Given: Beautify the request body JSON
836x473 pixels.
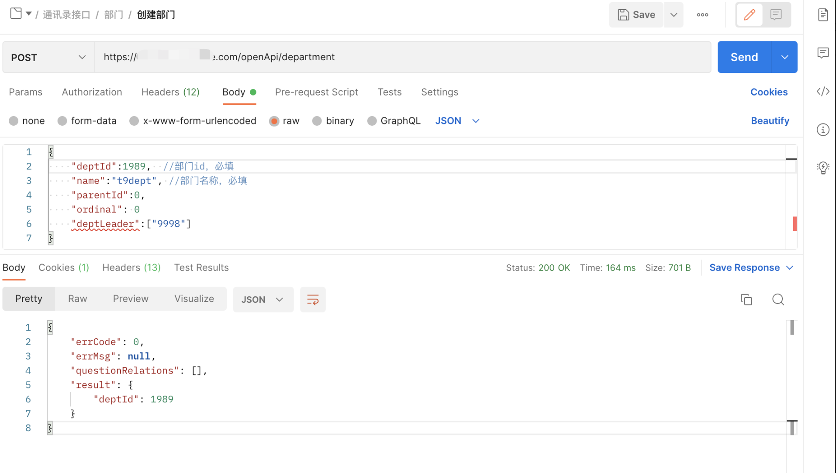Looking at the screenshot, I should (770, 121).
